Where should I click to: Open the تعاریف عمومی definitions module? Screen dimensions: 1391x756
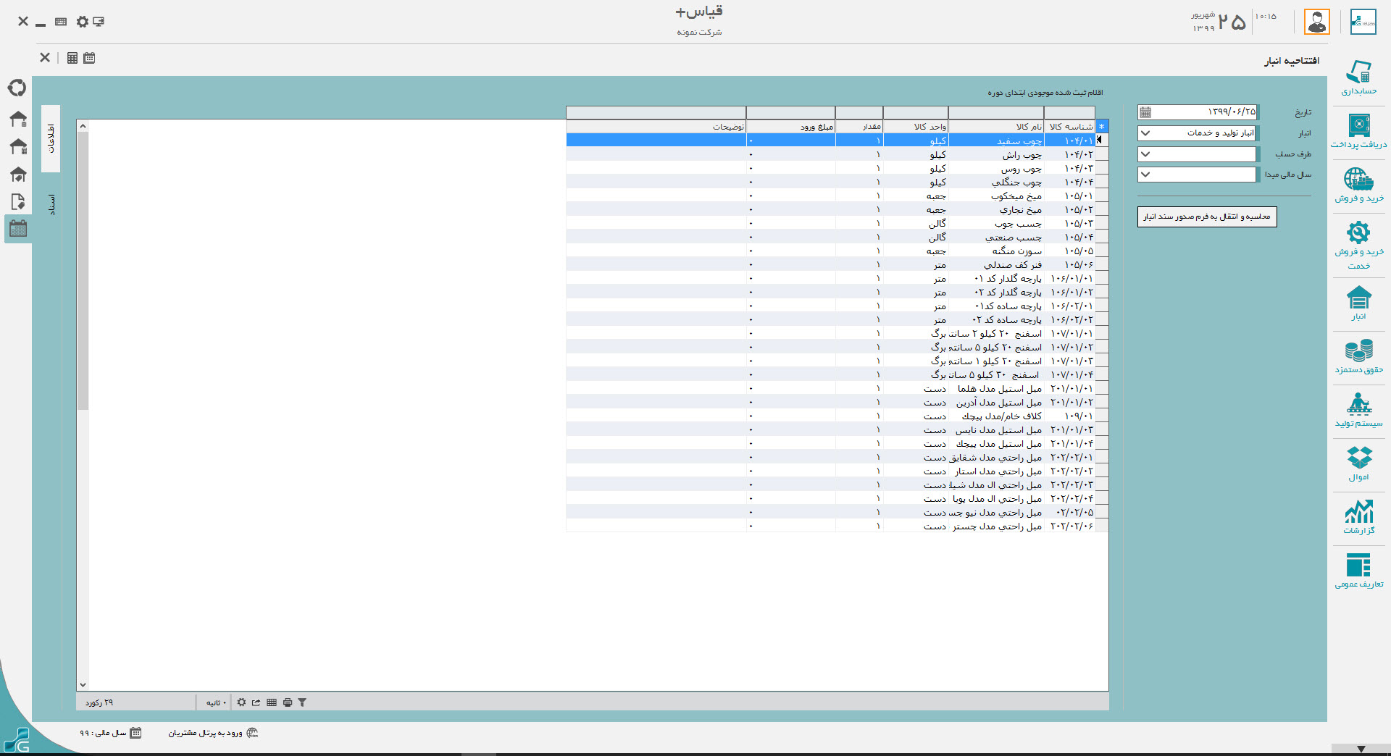click(1358, 571)
